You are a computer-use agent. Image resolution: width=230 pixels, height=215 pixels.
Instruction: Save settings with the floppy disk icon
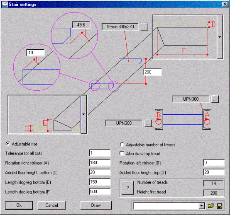[220, 206]
